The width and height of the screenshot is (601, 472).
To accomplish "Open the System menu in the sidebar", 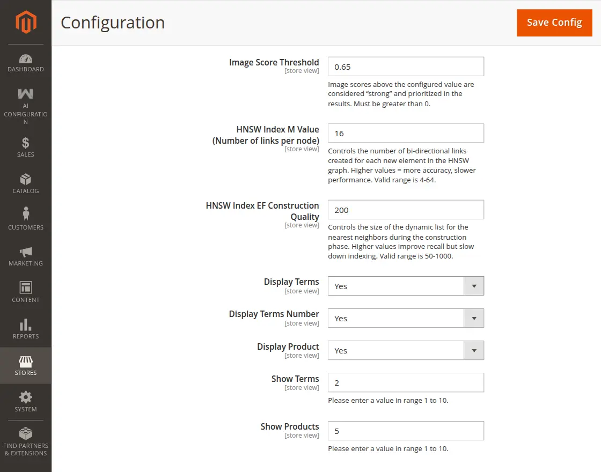I will coord(25,398).
